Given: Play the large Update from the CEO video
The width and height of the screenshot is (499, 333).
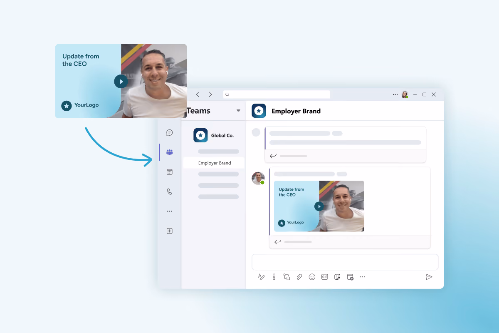Looking at the screenshot, I should click(x=121, y=81).
